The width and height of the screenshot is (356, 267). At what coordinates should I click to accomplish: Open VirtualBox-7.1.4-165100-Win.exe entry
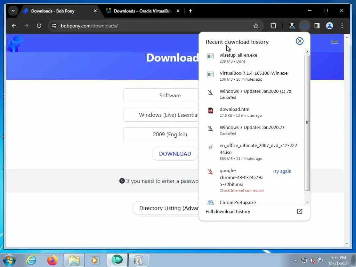point(252,76)
